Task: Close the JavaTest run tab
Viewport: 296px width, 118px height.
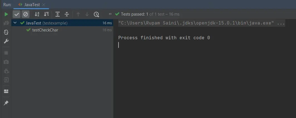Action: coord(44,5)
